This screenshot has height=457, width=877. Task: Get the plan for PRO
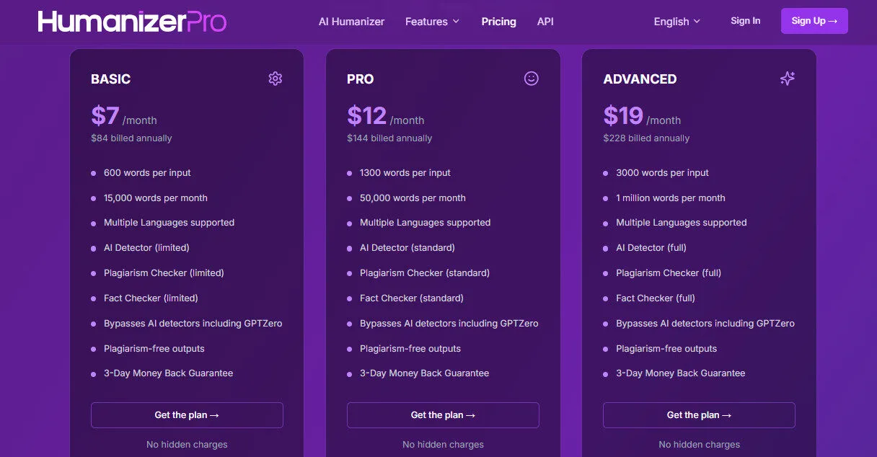443,414
